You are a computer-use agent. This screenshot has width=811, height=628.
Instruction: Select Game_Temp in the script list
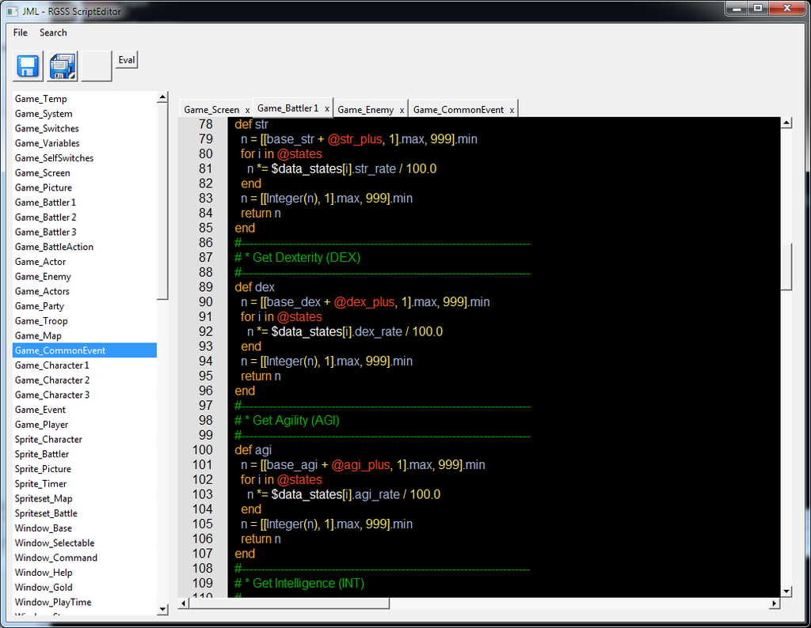[84, 99]
